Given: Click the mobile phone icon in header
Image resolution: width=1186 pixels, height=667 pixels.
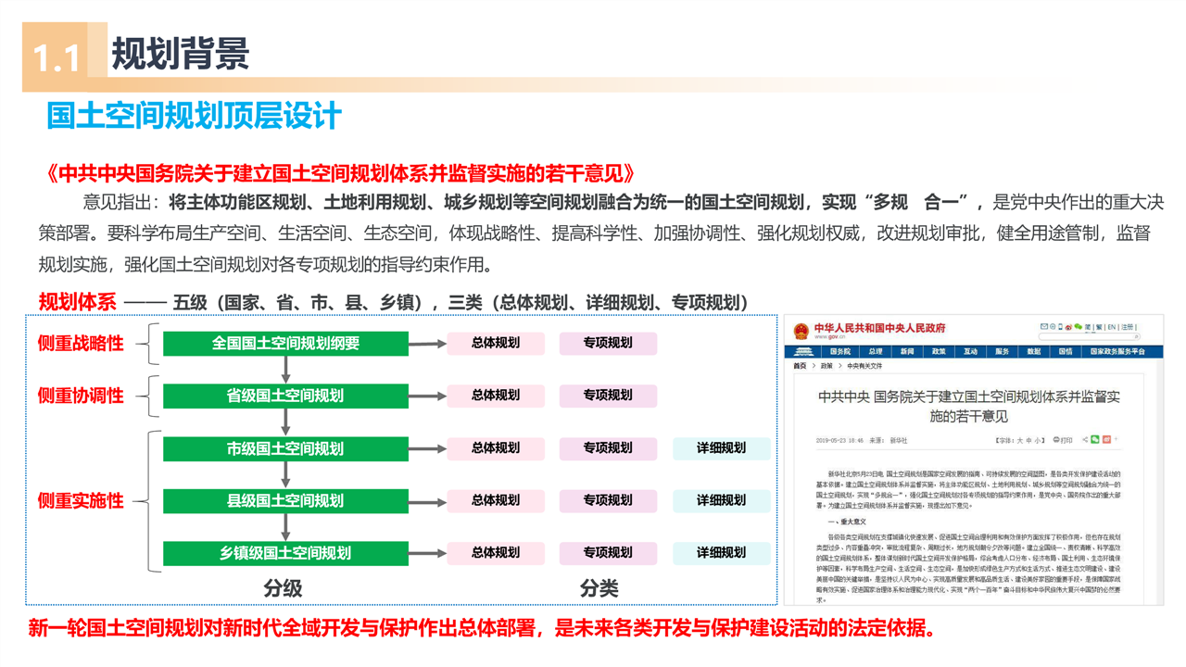Looking at the screenshot, I should [x=1060, y=327].
